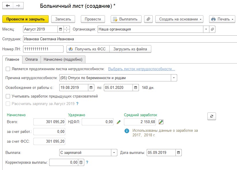Viewport: 237px width, 170px height.
Task: Edit average earnings with Средний заработок pencil icon
Action: pos(161,122)
